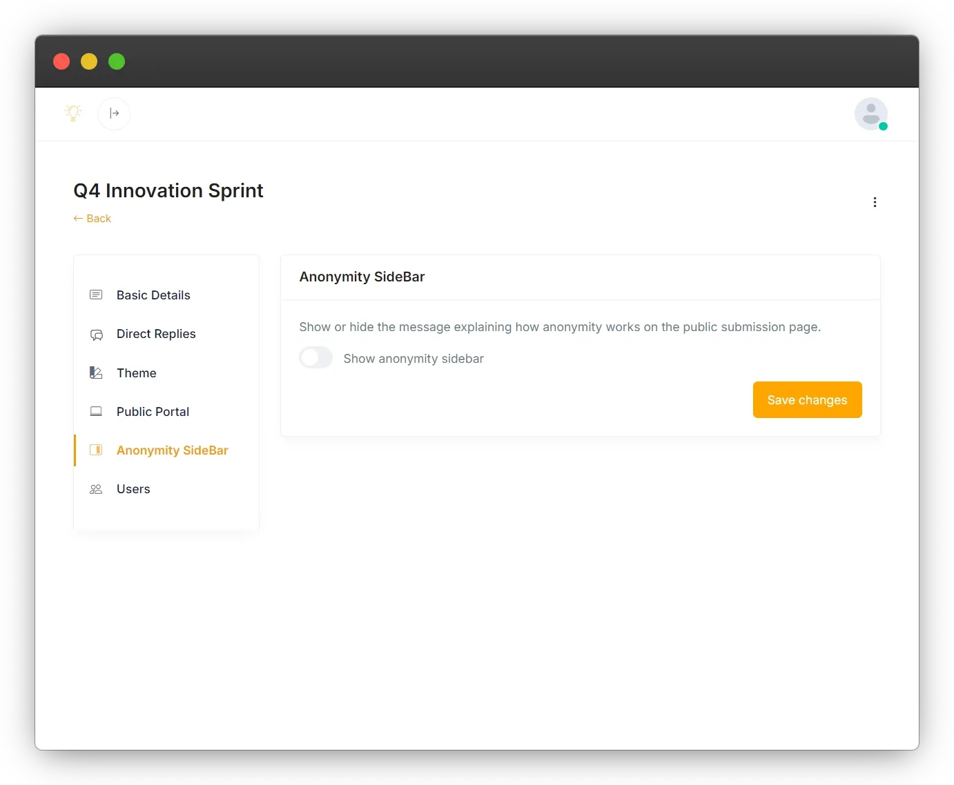Viewport: 954px width, 785px height.
Task: Close the window with the red button
Action: click(61, 61)
